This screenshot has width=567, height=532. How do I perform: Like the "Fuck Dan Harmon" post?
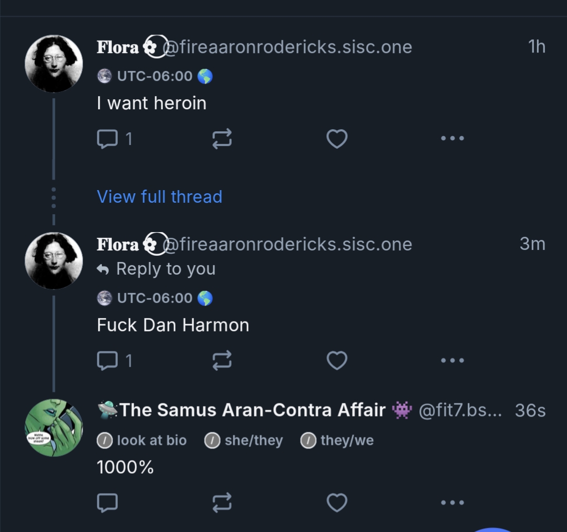(337, 361)
